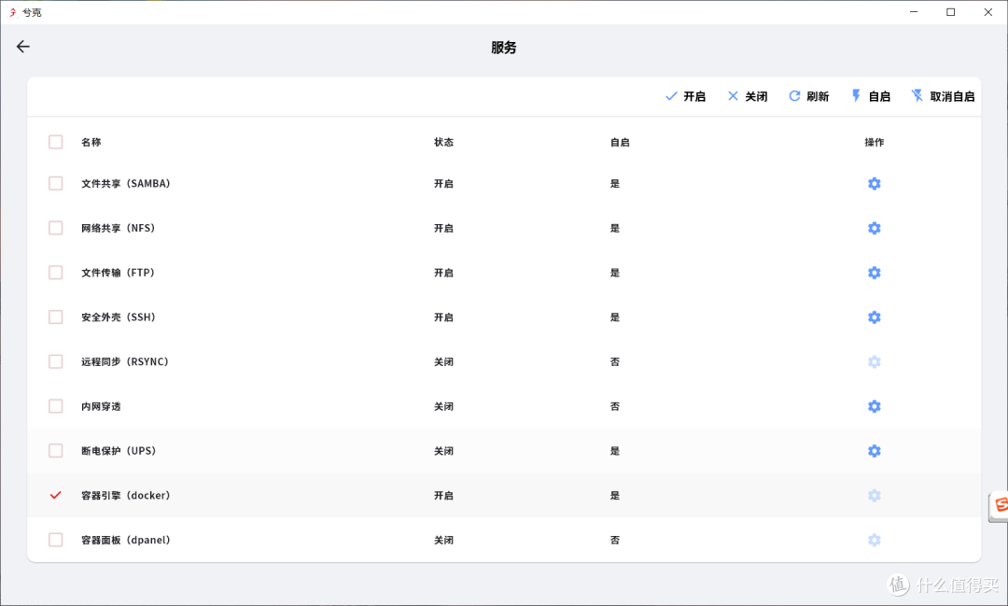Check the 网络共享 (NFS) checkbox
This screenshot has height=606, width=1008.
tap(56, 229)
